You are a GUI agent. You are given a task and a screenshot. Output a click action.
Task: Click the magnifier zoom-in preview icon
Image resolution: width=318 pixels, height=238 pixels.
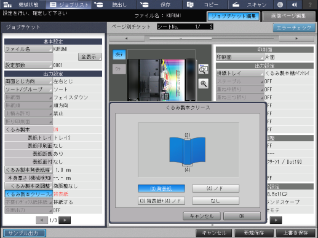[x=204, y=83]
